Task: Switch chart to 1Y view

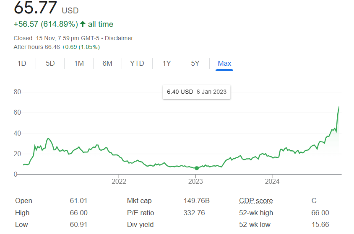Action: (x=167, y=64)
